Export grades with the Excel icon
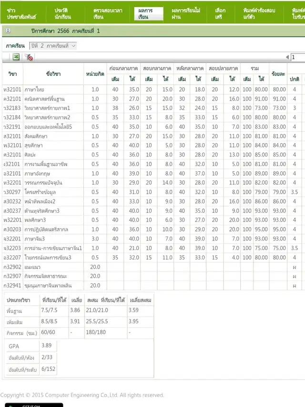Image resolution: width=305 pixels, height=407 pixels. (x=16, y=57)
